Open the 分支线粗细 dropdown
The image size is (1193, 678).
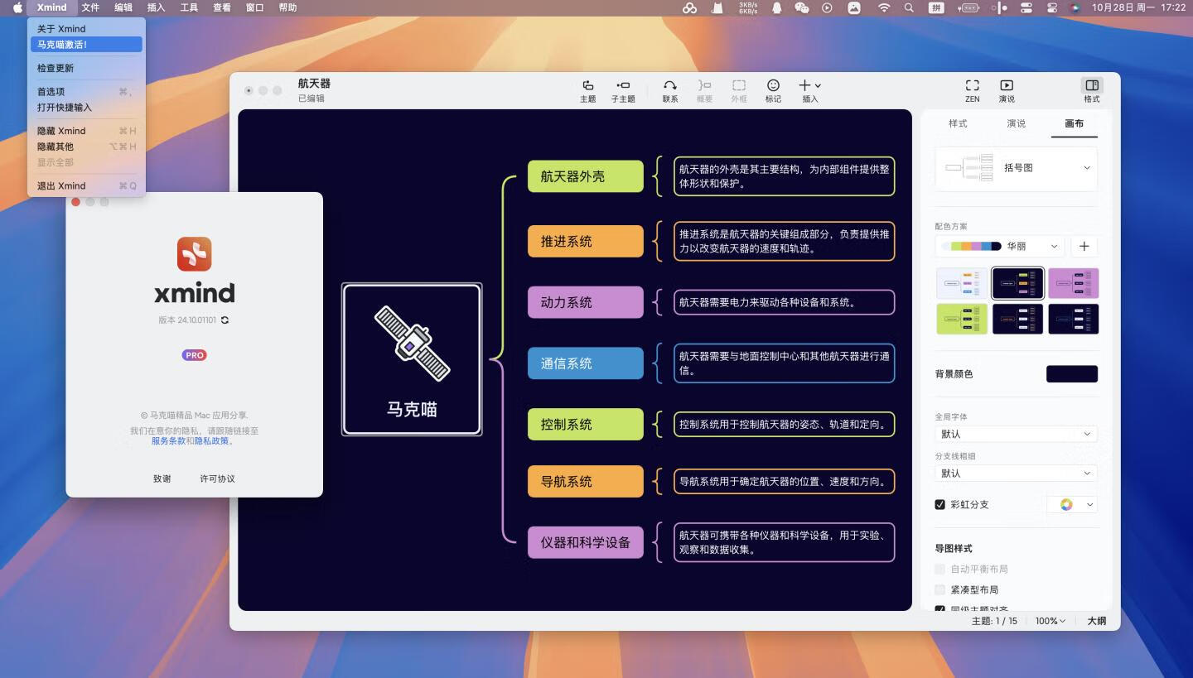[x=1017, y=474]
